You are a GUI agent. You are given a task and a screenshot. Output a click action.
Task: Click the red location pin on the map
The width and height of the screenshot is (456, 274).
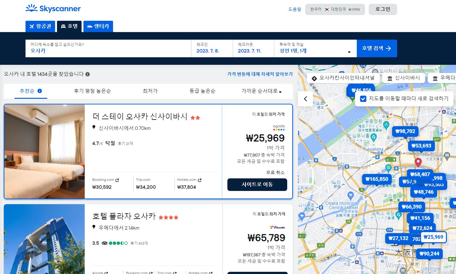pyautogui.click(x=418, y=162)
